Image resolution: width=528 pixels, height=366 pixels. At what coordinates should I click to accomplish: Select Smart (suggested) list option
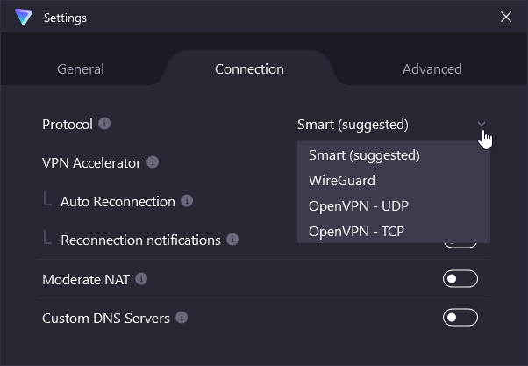[364, 155]
